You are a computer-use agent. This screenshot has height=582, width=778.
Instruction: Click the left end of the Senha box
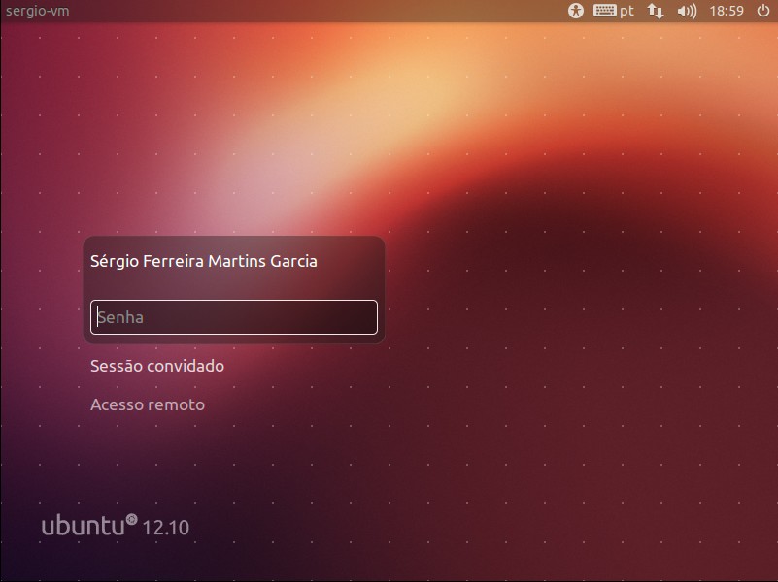point(96,317)
